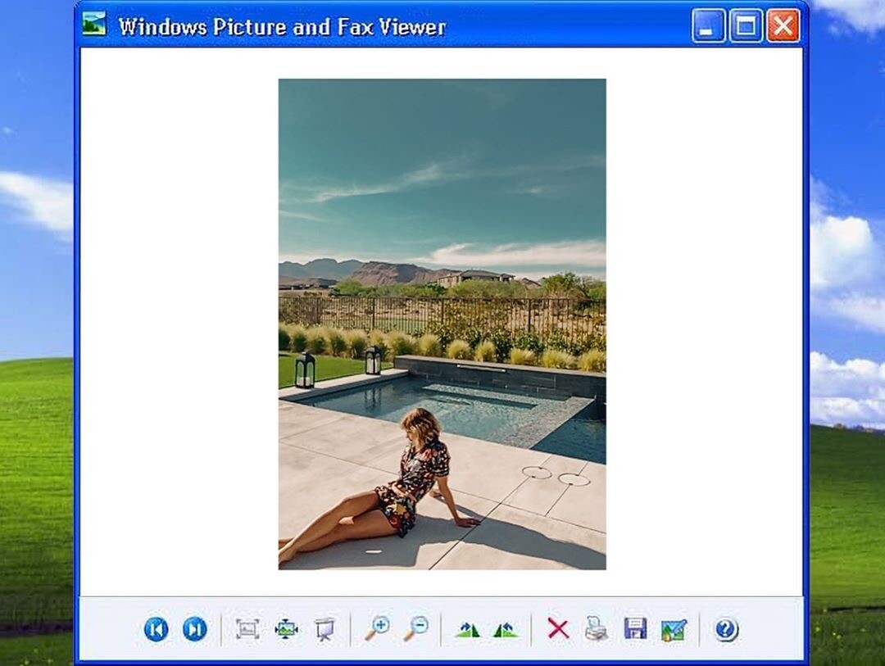Minimize the Picture and Fax Viewer window

(708, 26)
